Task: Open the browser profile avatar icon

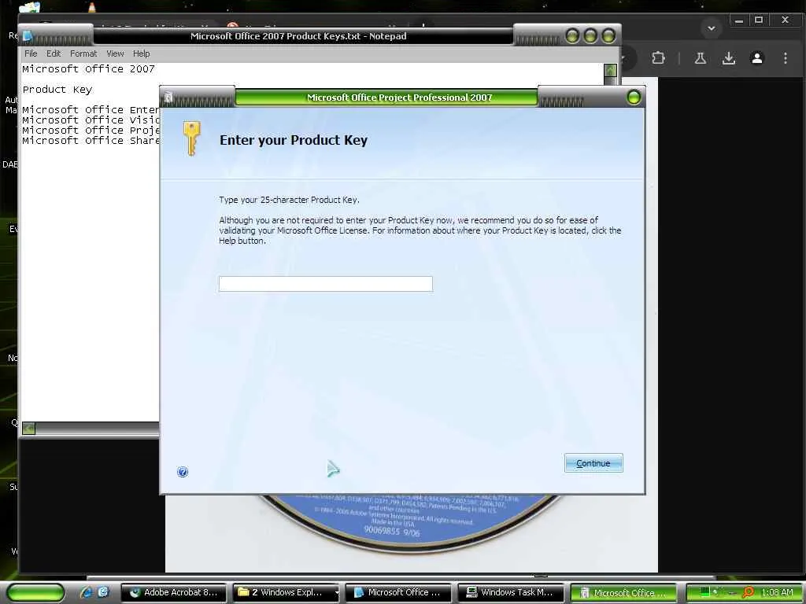Action: tap(757, 58)
